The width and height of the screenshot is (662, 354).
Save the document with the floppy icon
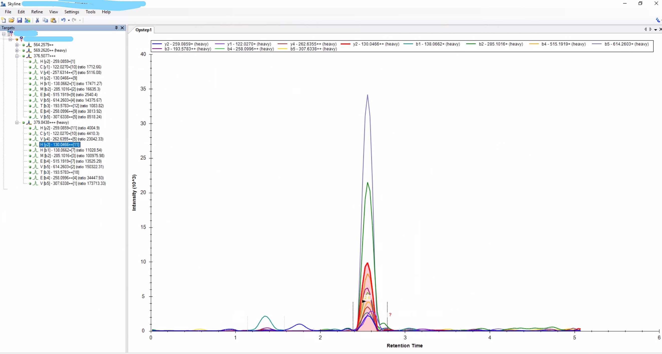tap(20, 20)
